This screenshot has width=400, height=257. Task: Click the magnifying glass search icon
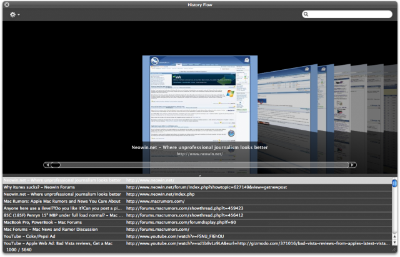click(306, 14)
